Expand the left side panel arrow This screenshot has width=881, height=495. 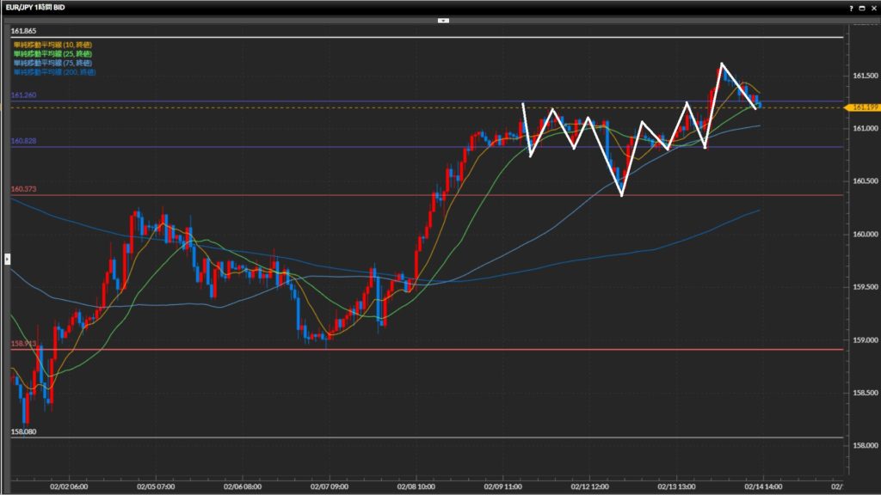(8, 258)
